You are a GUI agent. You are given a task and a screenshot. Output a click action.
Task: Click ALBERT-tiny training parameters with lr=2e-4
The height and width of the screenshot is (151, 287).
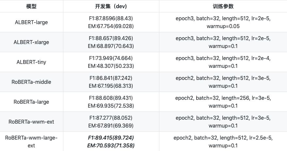pyautogui.click(x=223, y=62)
